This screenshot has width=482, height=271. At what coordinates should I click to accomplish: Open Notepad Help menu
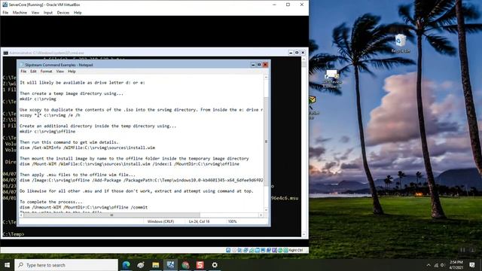point(72,72)
